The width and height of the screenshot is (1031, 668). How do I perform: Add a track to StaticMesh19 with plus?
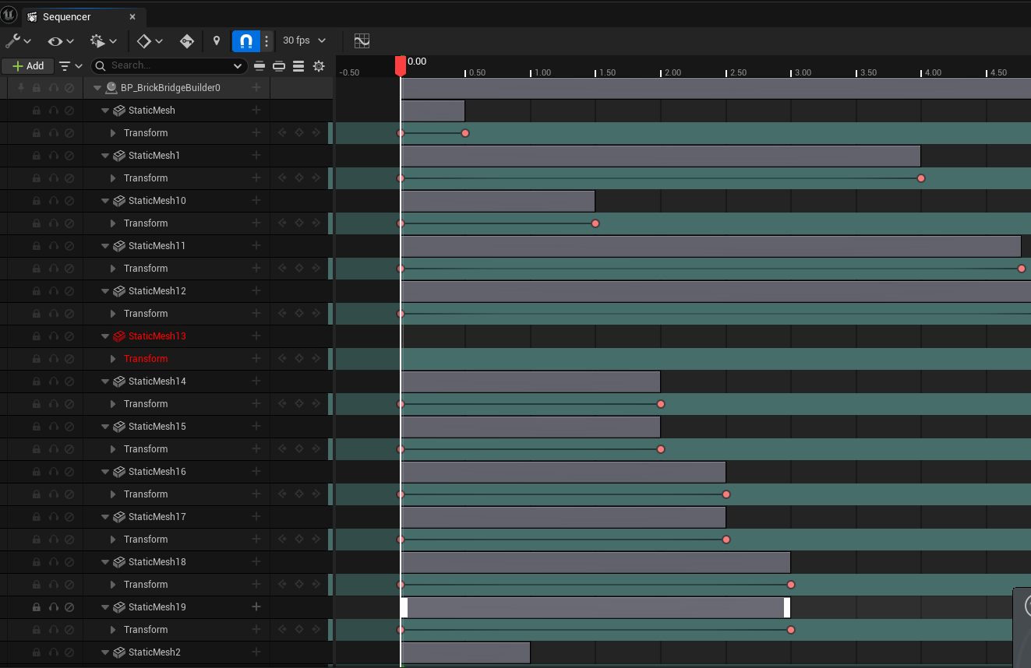pyautogui.click(x=256, y=606)
